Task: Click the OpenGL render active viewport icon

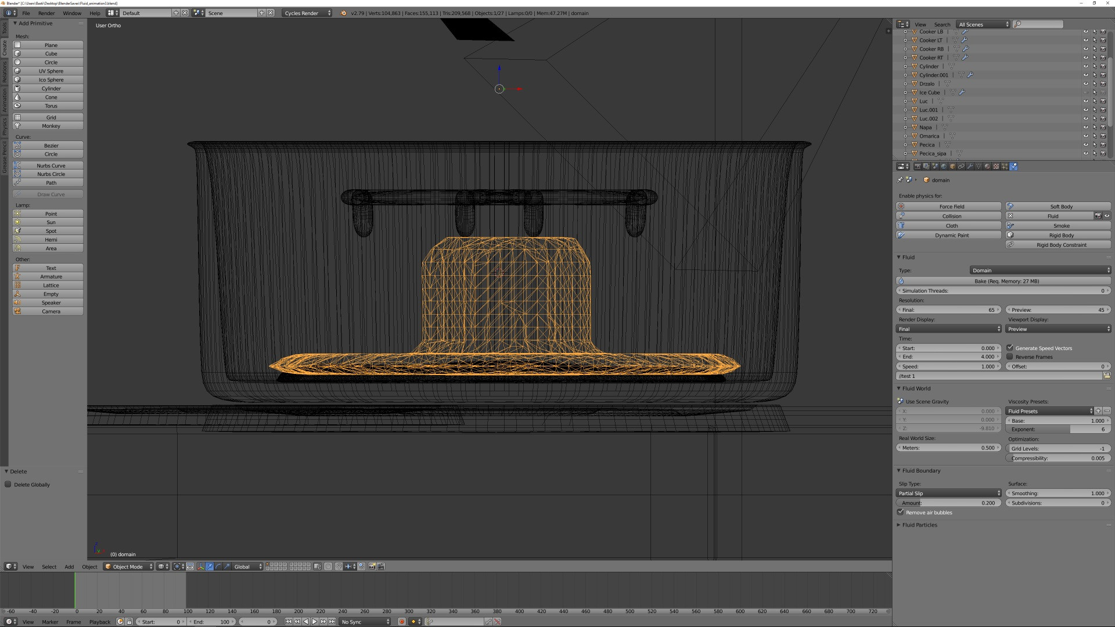Action: pos(372,567)
